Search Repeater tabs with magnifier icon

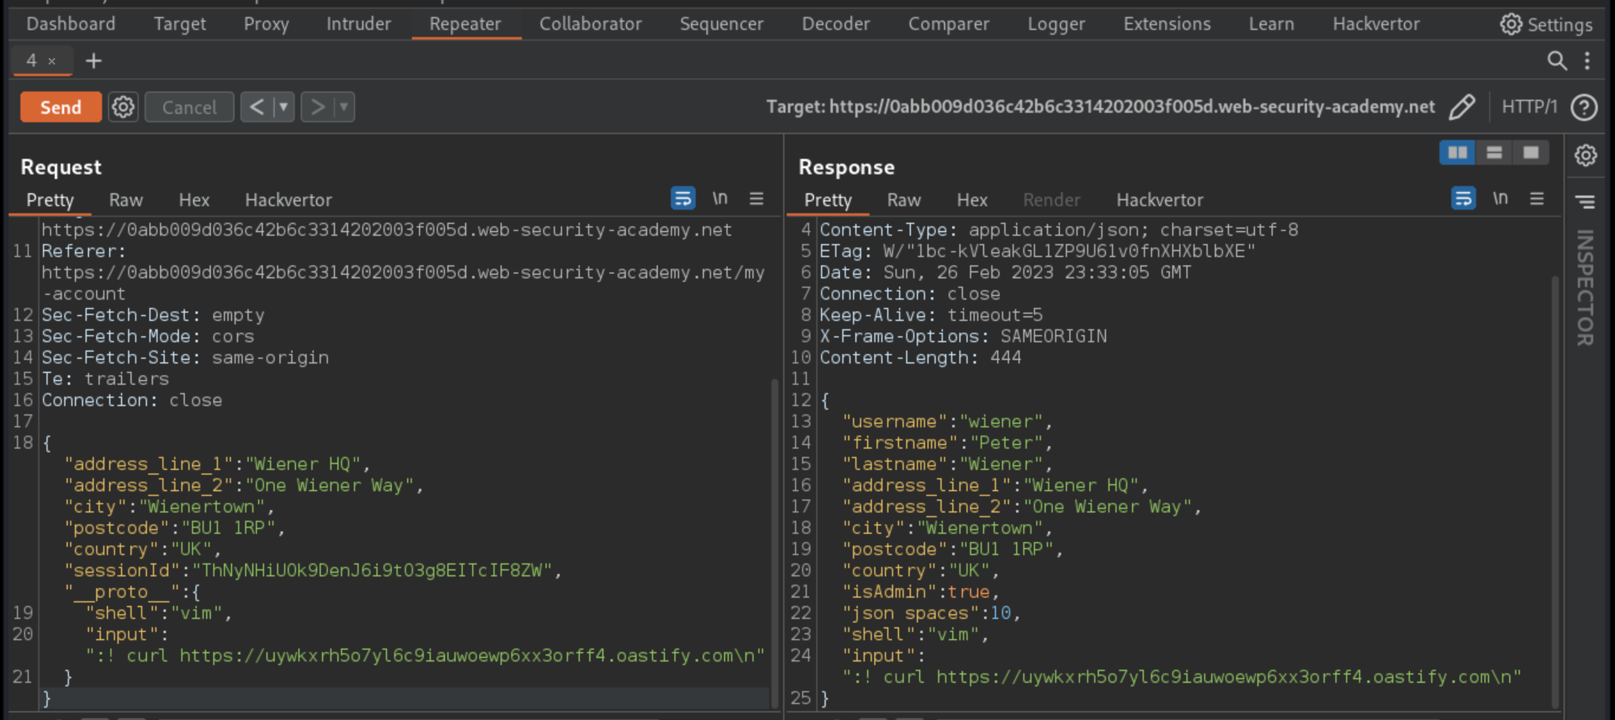pyautogui.click(x=1557, y=61)
